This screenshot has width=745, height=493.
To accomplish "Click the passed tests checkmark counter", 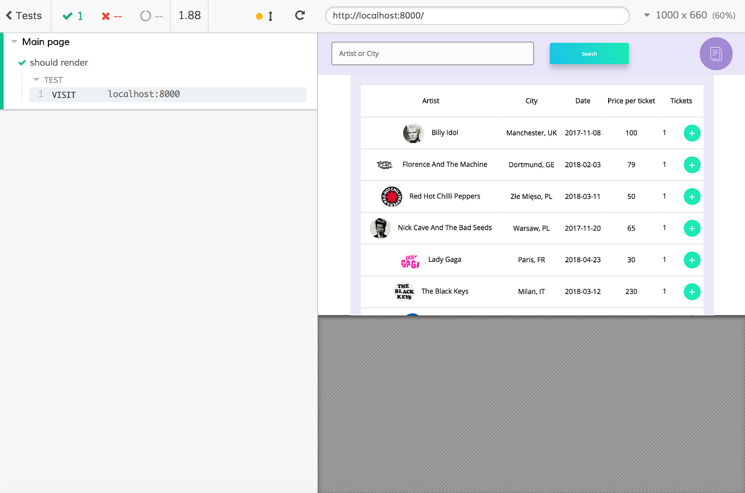I will pos(73,16).
